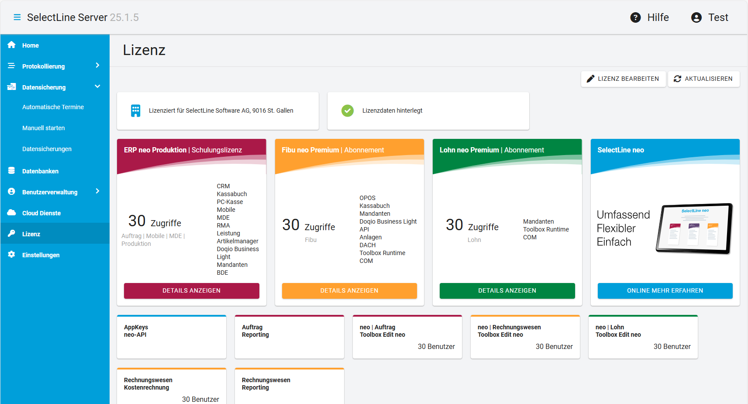Select the Rechnungswesen Kostenrechnung card

(172, 386)
